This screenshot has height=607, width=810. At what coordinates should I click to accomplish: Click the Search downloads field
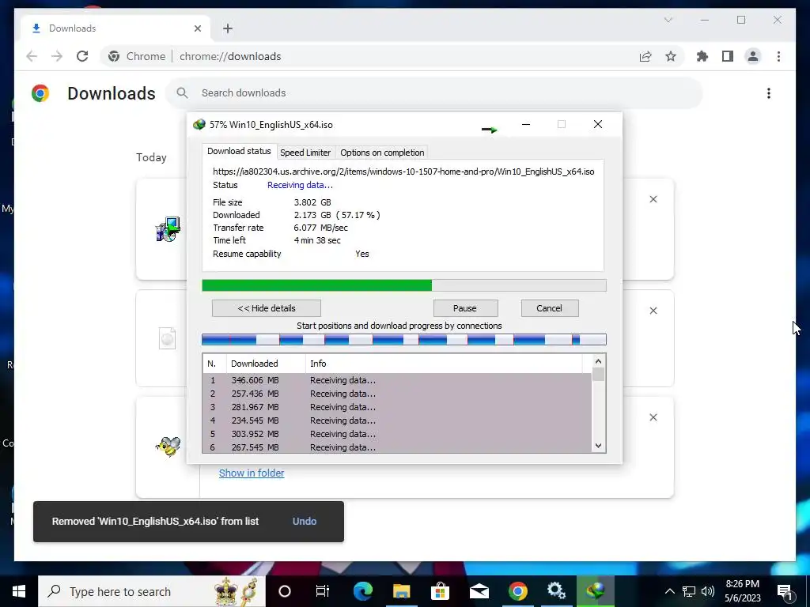(434, 93)
